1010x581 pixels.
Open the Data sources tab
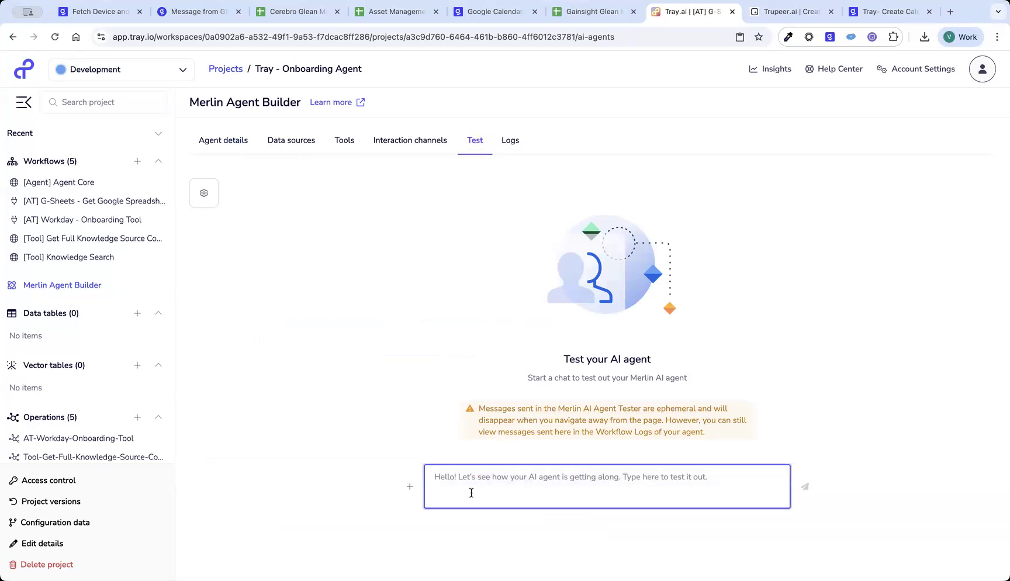click(291, 140)
